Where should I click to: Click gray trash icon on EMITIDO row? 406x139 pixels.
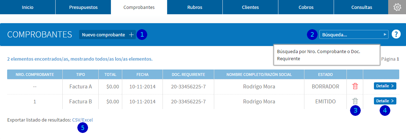355,101
